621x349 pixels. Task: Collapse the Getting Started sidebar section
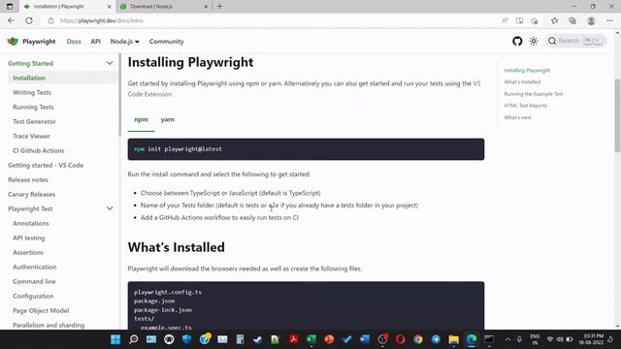(110, 63)
